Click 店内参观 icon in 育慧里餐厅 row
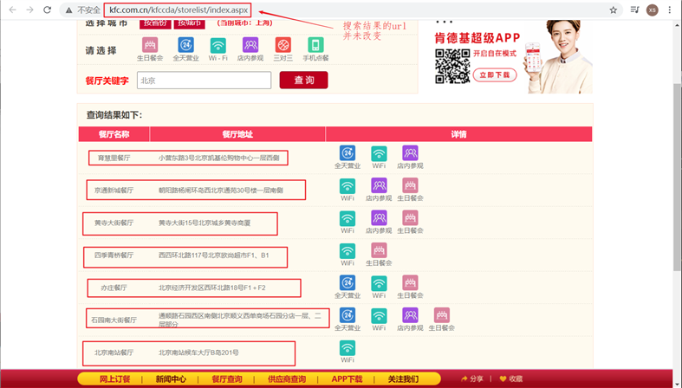This screenshot has width=682, height=388. click(410, 153)
